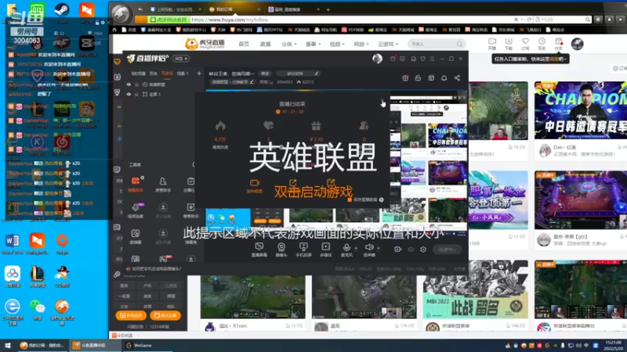The width and height of the screenshot is (627, 352).
Task: Open the 赛事 dropdown on the Huya site
Action: coord(313,44)
